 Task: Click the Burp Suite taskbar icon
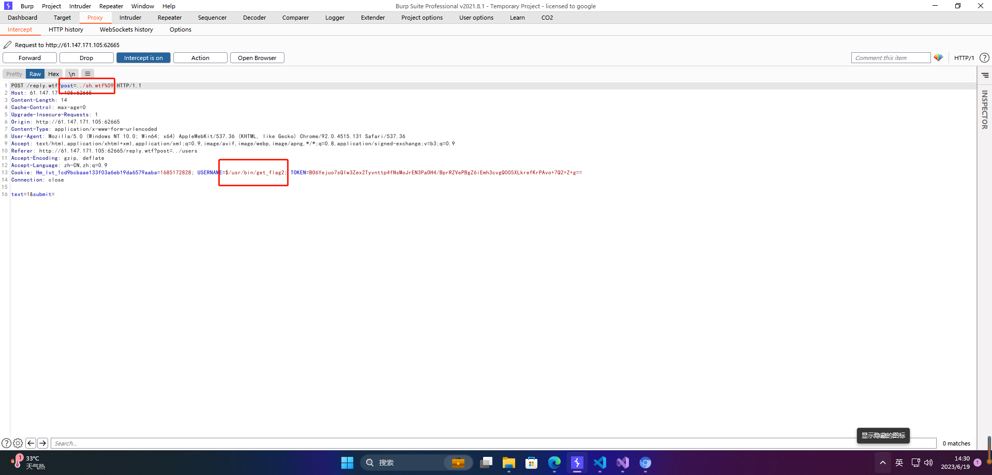[x=577, y=463]
